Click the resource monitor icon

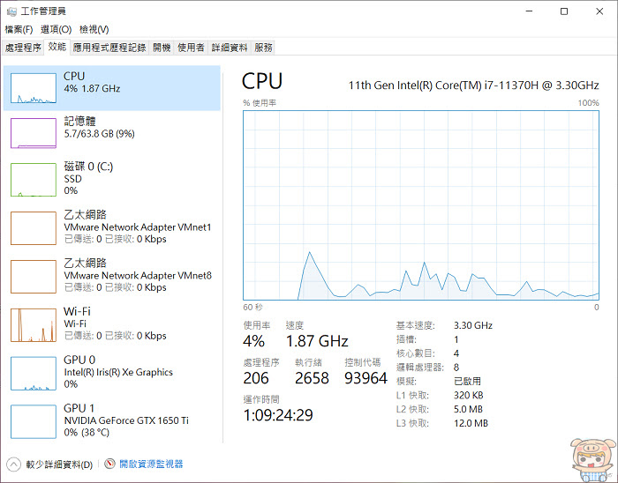click(110, 464)
